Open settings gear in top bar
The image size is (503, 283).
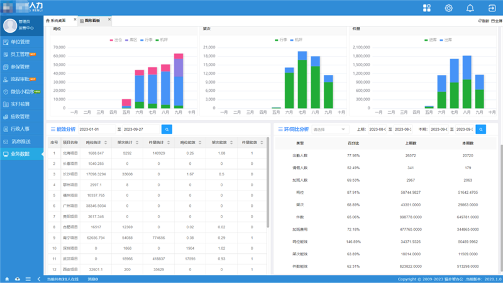[449, 8]
